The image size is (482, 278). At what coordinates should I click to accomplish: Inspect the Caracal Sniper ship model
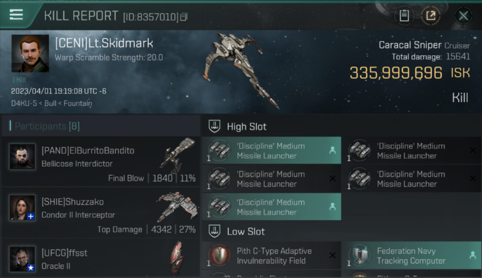pos(241,70)
